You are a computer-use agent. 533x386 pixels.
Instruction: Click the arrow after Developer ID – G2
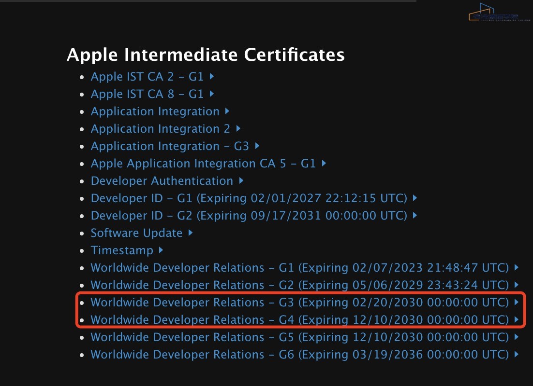pyautogui.click(x=415, y=215)
